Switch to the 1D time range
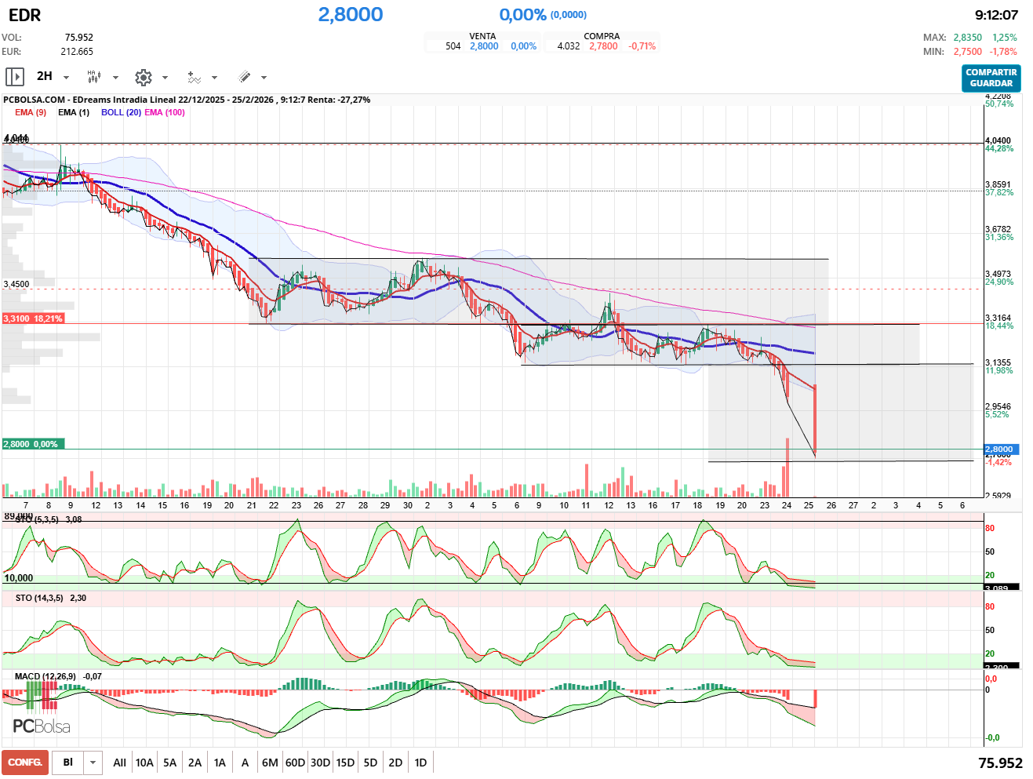The width and height of the screenshot is (1033, 779). coord(420,763)
